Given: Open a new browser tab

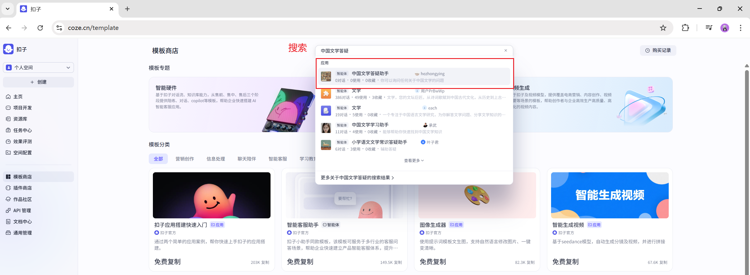Looking at the screenshot, I should point(127,9).
